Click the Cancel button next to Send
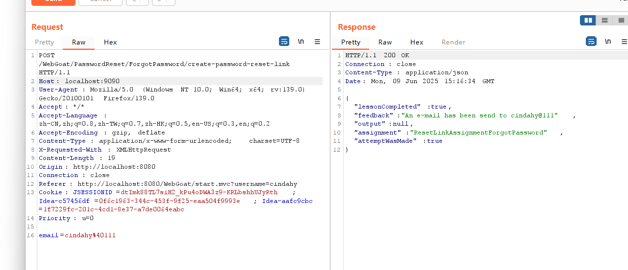 100,1
